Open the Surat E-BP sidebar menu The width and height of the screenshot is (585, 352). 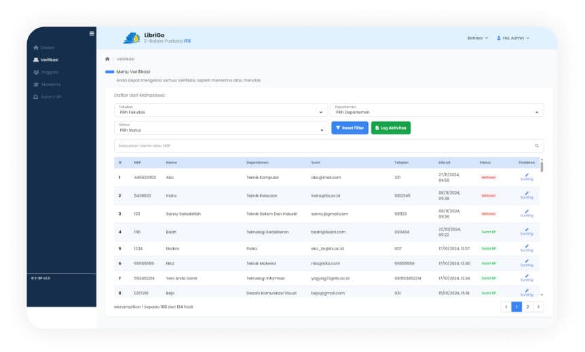coord(47,97)
